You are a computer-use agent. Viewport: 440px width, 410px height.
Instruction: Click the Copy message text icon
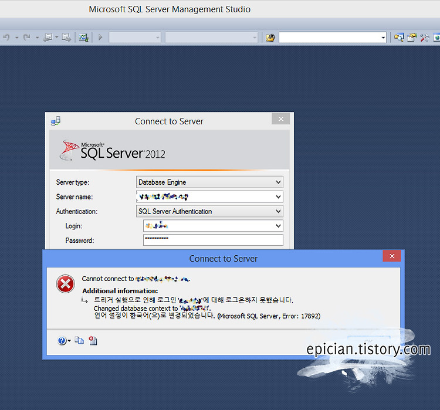79,340
